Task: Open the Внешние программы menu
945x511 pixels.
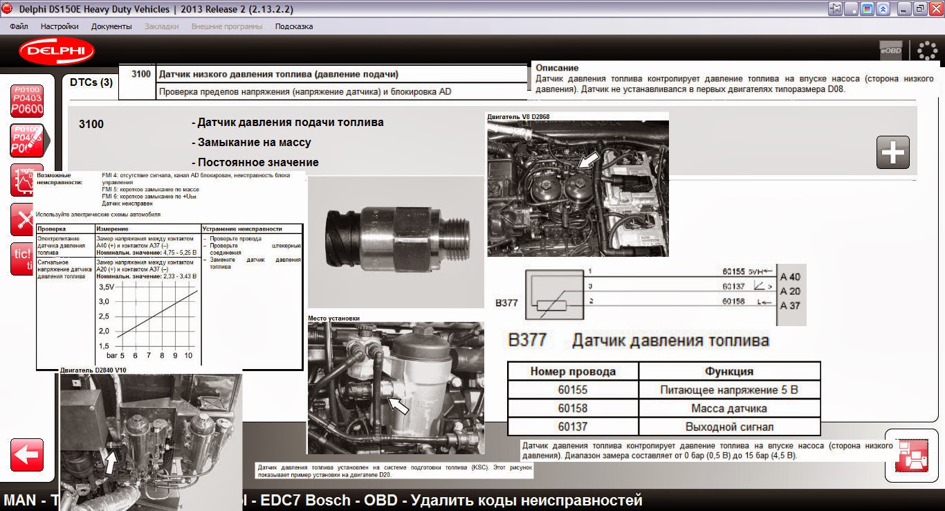Action: click(227, 26)
